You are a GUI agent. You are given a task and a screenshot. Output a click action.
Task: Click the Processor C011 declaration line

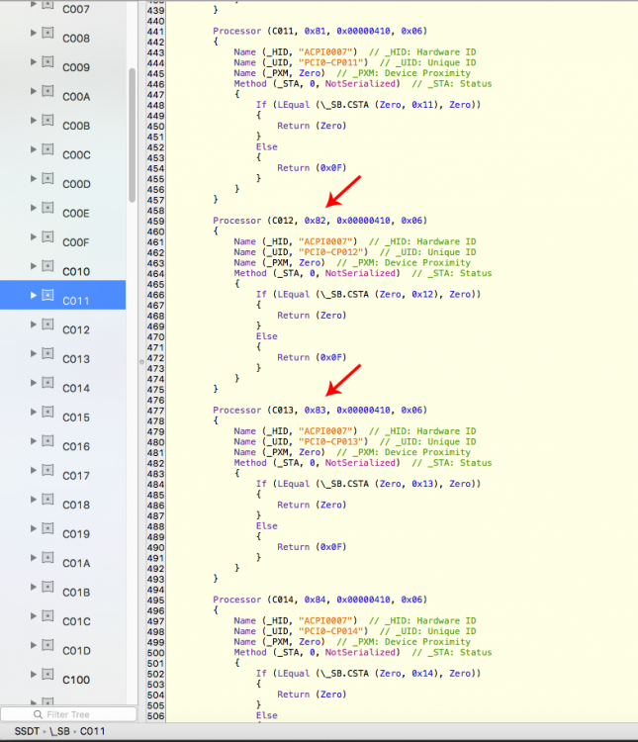point(319,32)
